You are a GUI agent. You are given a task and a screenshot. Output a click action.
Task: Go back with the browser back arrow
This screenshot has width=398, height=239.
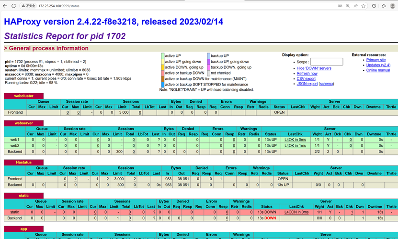point(5,6)
